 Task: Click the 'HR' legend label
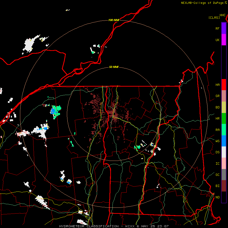[x=217, y=119]
